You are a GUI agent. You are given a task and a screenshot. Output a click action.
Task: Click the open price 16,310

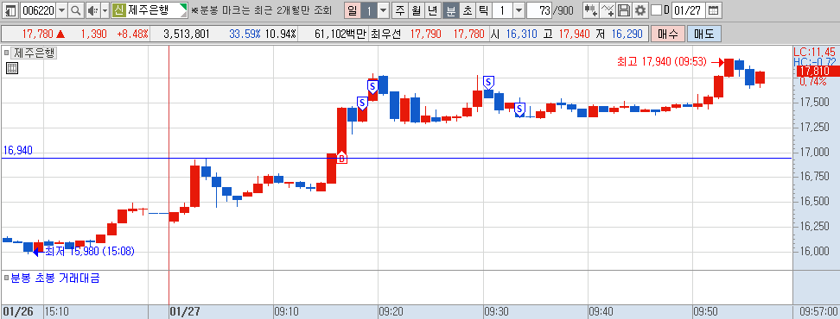click(x=521, y=34)
